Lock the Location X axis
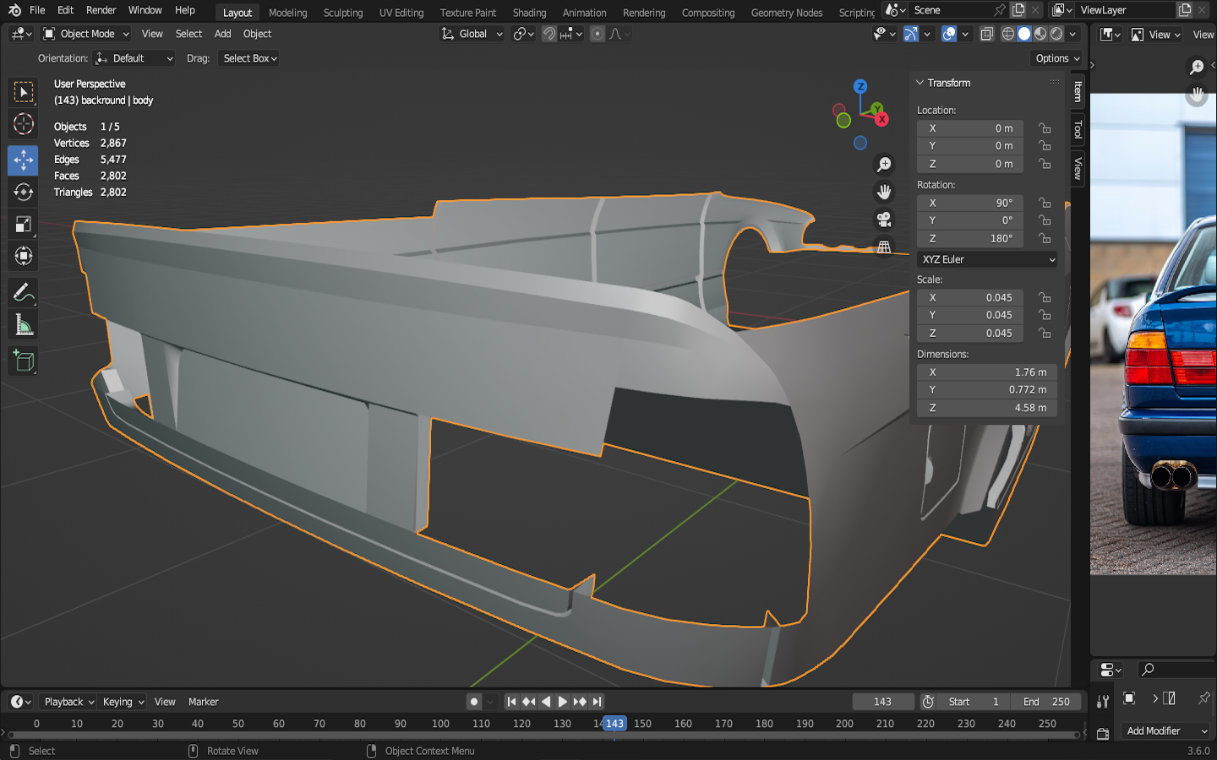Viewport: 1217px width, 760px height. [1045, 128]
